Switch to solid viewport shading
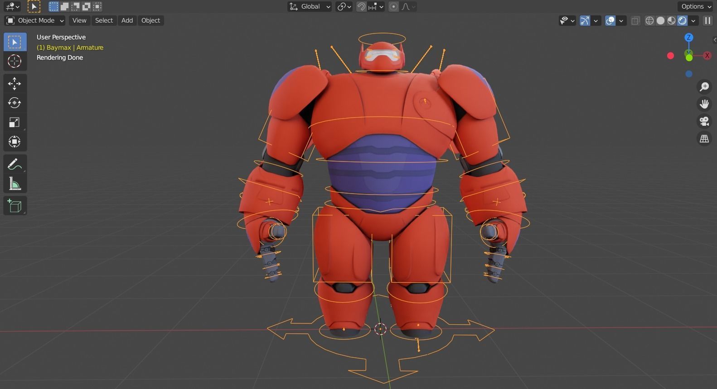This screenshot has width=717, height=389. click(660, 20)
